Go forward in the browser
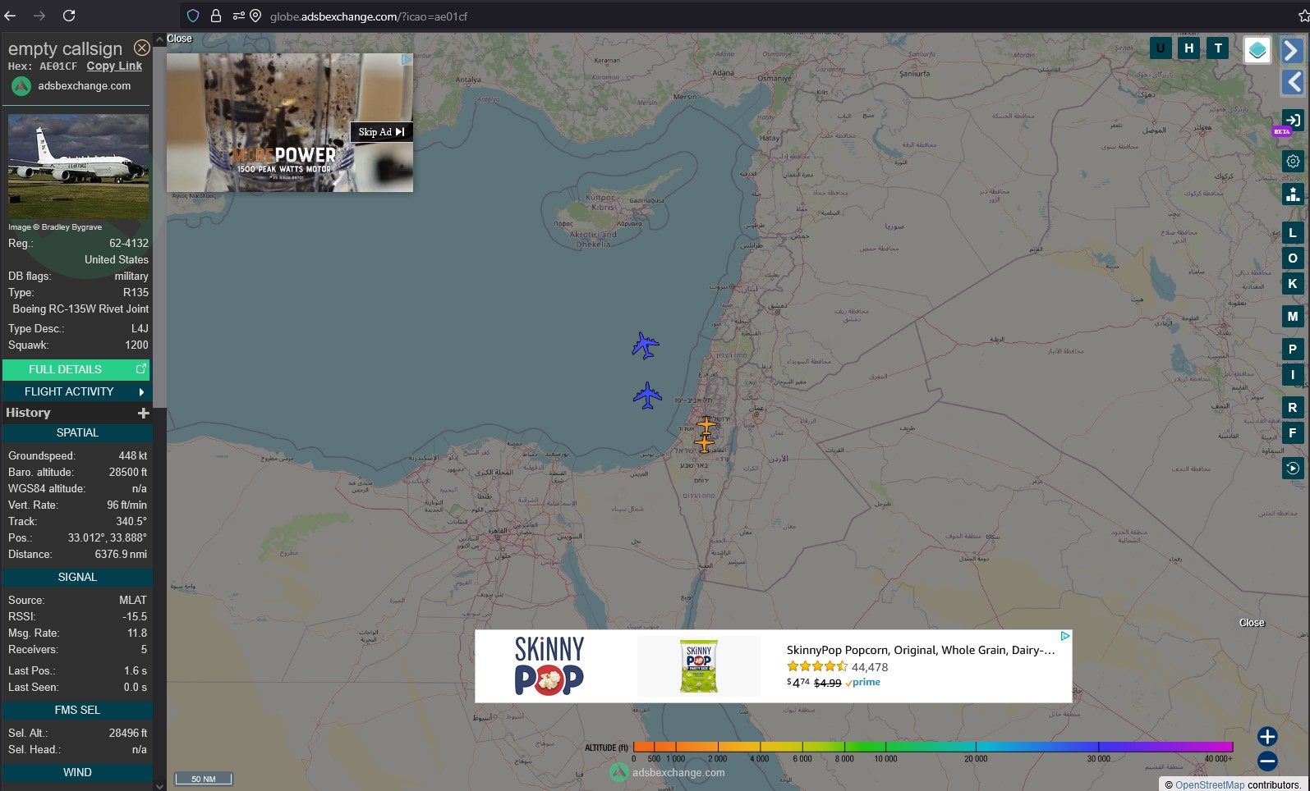This screenshot has width=1310, height=791. click(39, 16)
